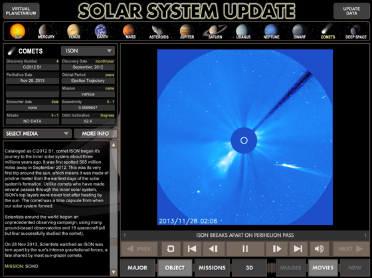Select the Comets category icon

[327, 31]
